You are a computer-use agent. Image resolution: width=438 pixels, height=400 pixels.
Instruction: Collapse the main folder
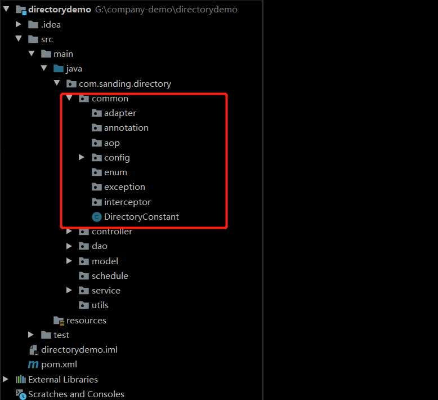32,53
